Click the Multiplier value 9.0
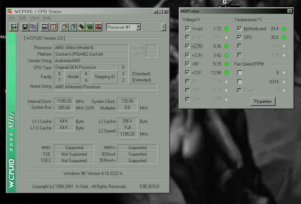The height and width of the screenshot is (204, 301). pos(127,108)
